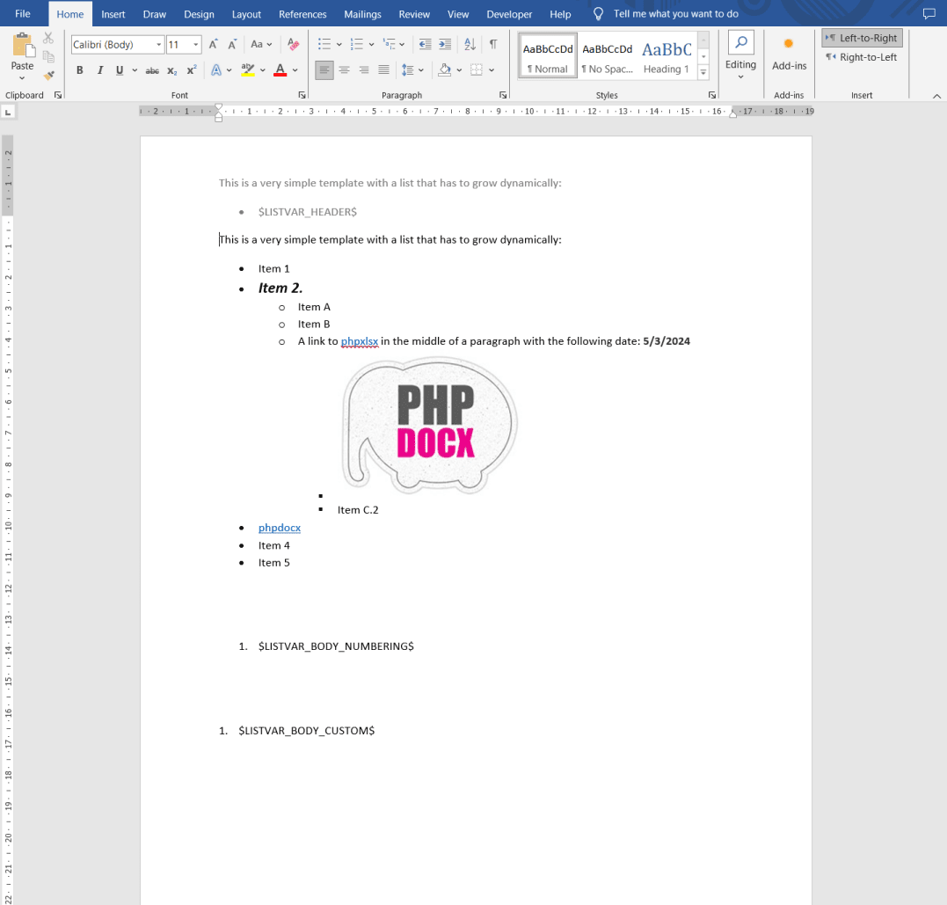Apply superscript formatting

[x=192, y=70]
